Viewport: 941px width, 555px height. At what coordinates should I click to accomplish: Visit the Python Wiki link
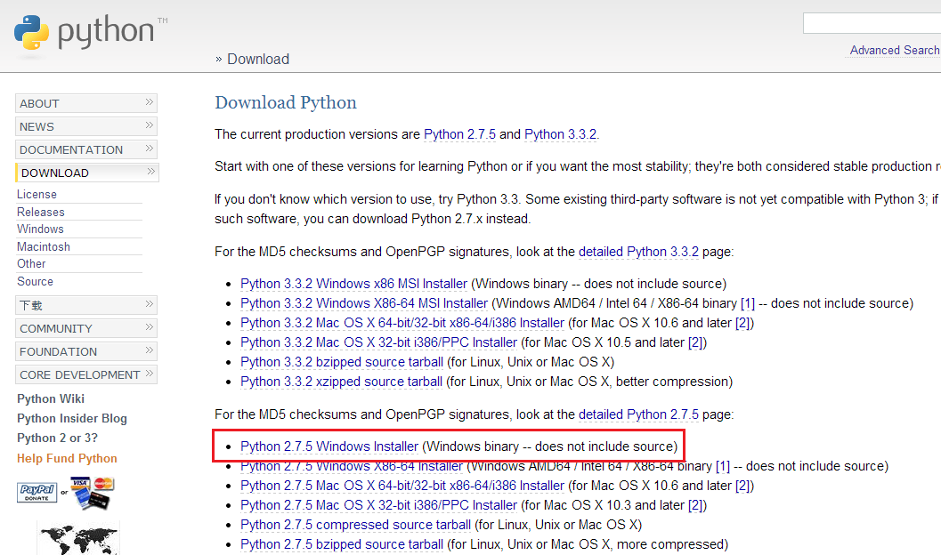[x=51, y=398]
